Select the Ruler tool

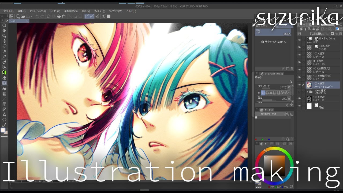tap(4, 109)
